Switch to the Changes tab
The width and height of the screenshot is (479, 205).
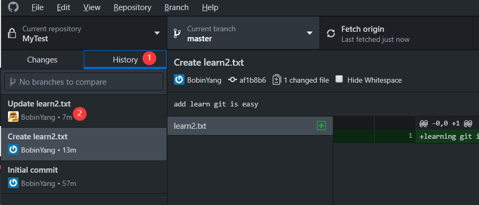pyautogui.click(x=42, y=60)
